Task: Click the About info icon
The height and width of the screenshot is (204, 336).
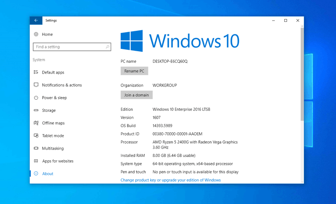Action: (36, 174)
